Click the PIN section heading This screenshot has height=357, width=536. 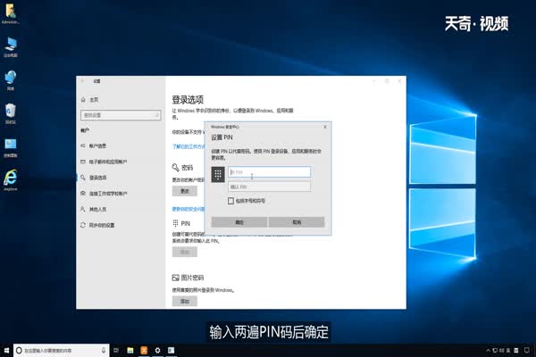pos(185,223)
